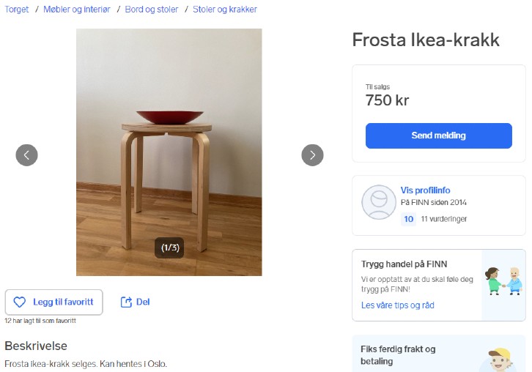This screenshot has width=532, height=372.
Task: Click the rating score badge 10
Action: click(409, 219)
